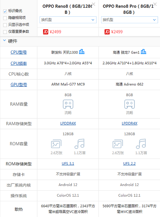Image resolution: width=160 pixels, height=217 pixels.
Task: Open the GPU型号 parameter link
Action: [x=19, y=85]
